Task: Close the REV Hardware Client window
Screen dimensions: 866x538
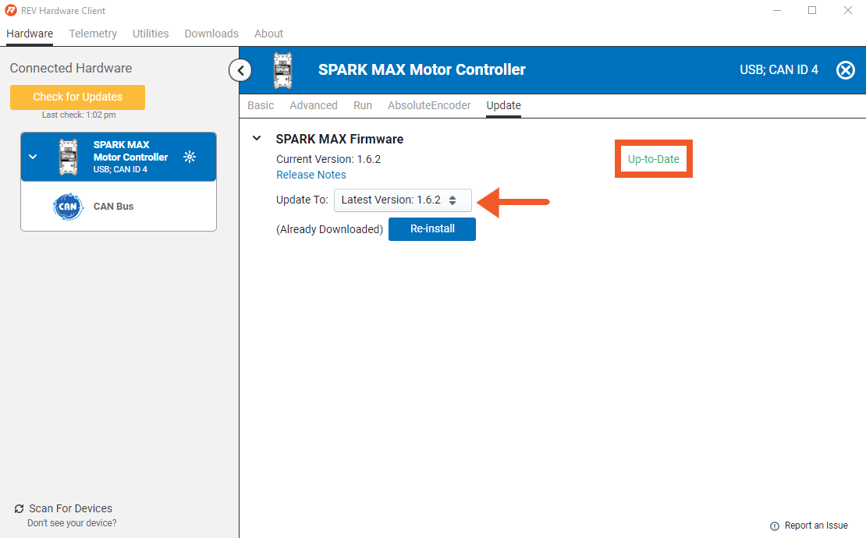Action: [x=848, y=10]
